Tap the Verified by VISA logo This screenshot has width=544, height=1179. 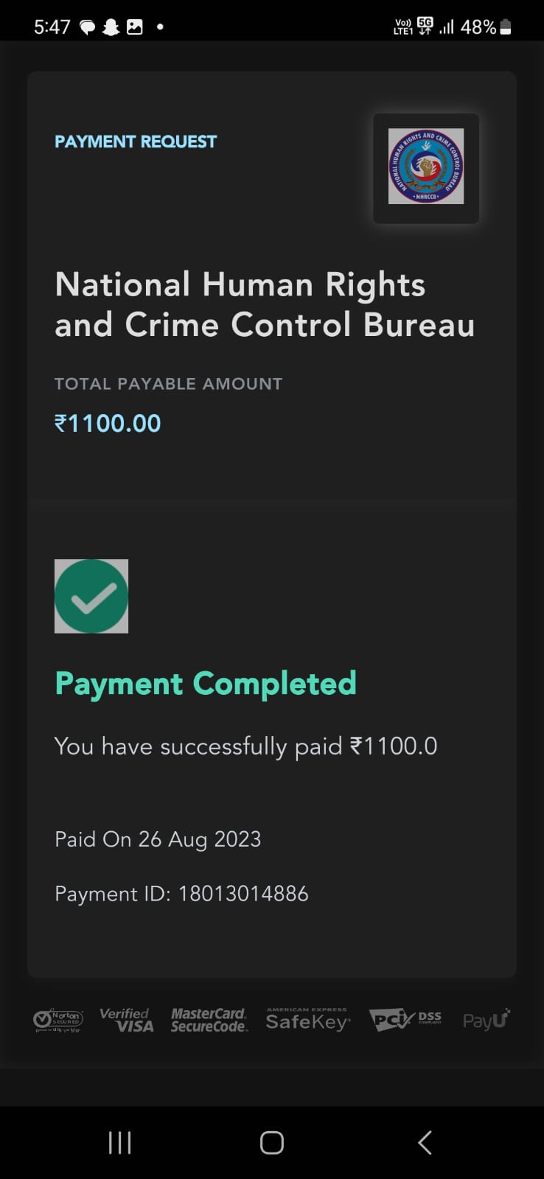[127, 1020]
